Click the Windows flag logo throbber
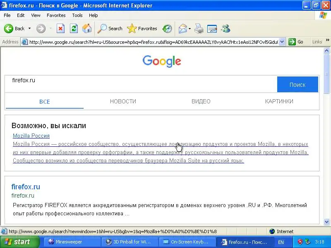 323,15
